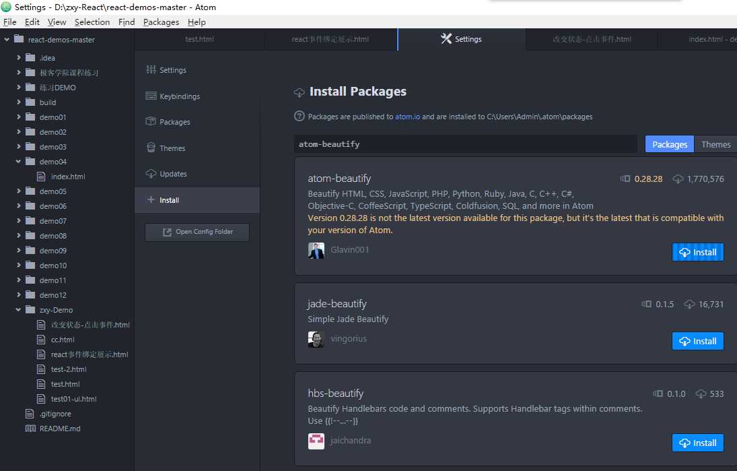Click the atom-beautify download count cloud icon
737x471 pixels.
pos(678,179)
